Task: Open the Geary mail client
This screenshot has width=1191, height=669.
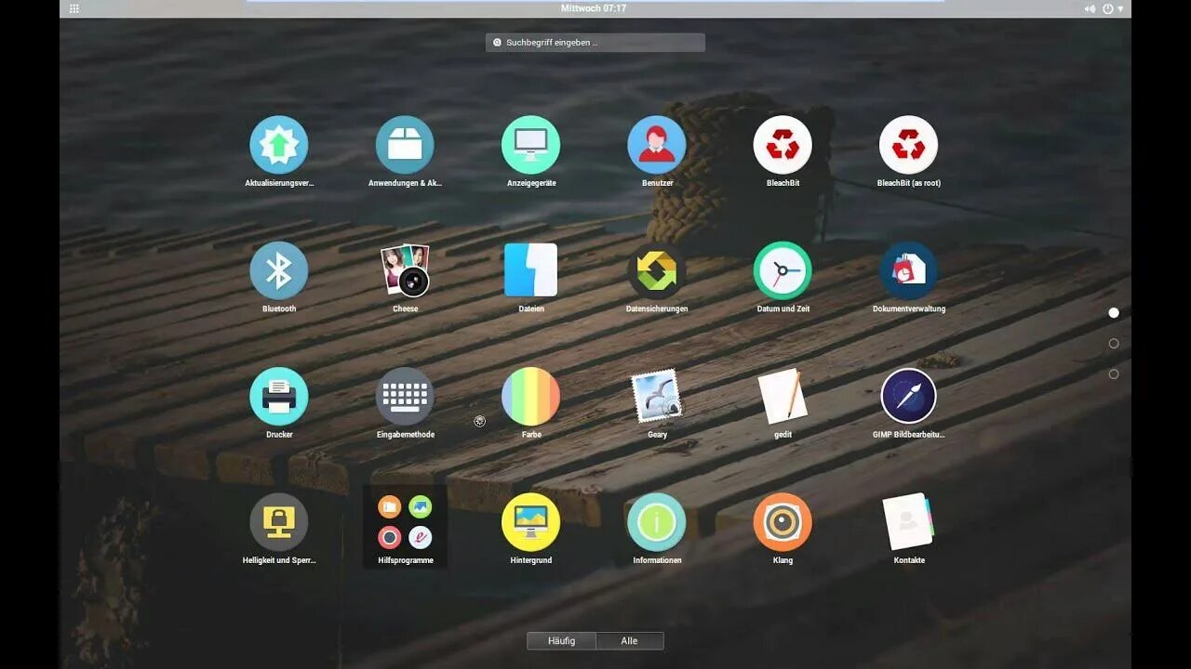Action: click(656, 395)
